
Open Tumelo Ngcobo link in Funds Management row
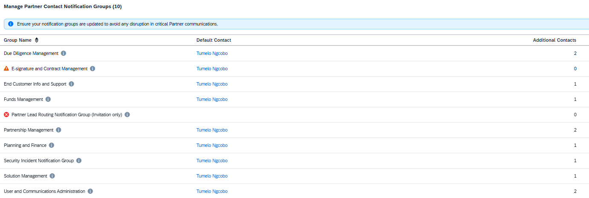click(212, 99)
